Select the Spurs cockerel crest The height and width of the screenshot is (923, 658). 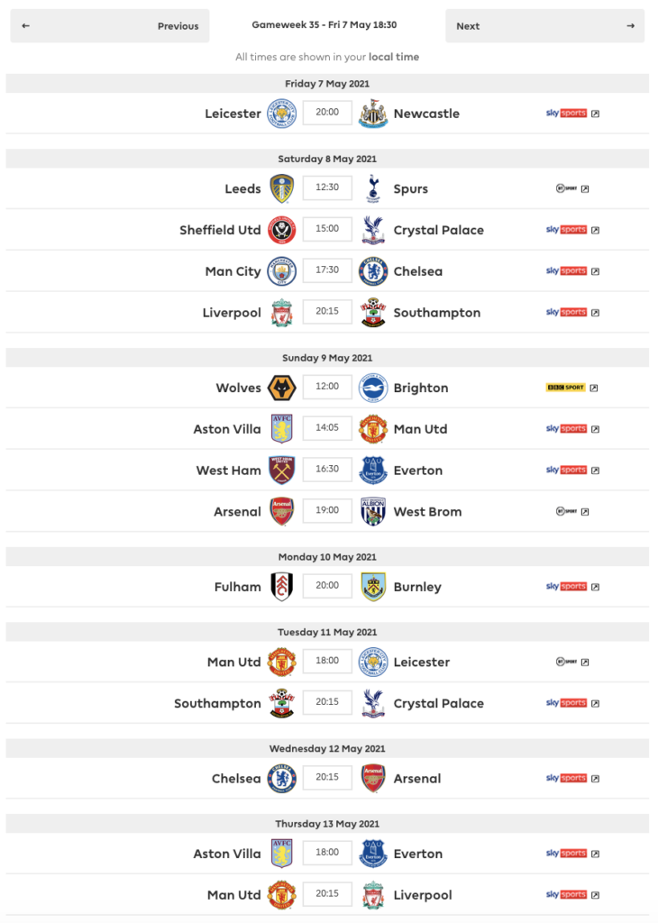373,188
